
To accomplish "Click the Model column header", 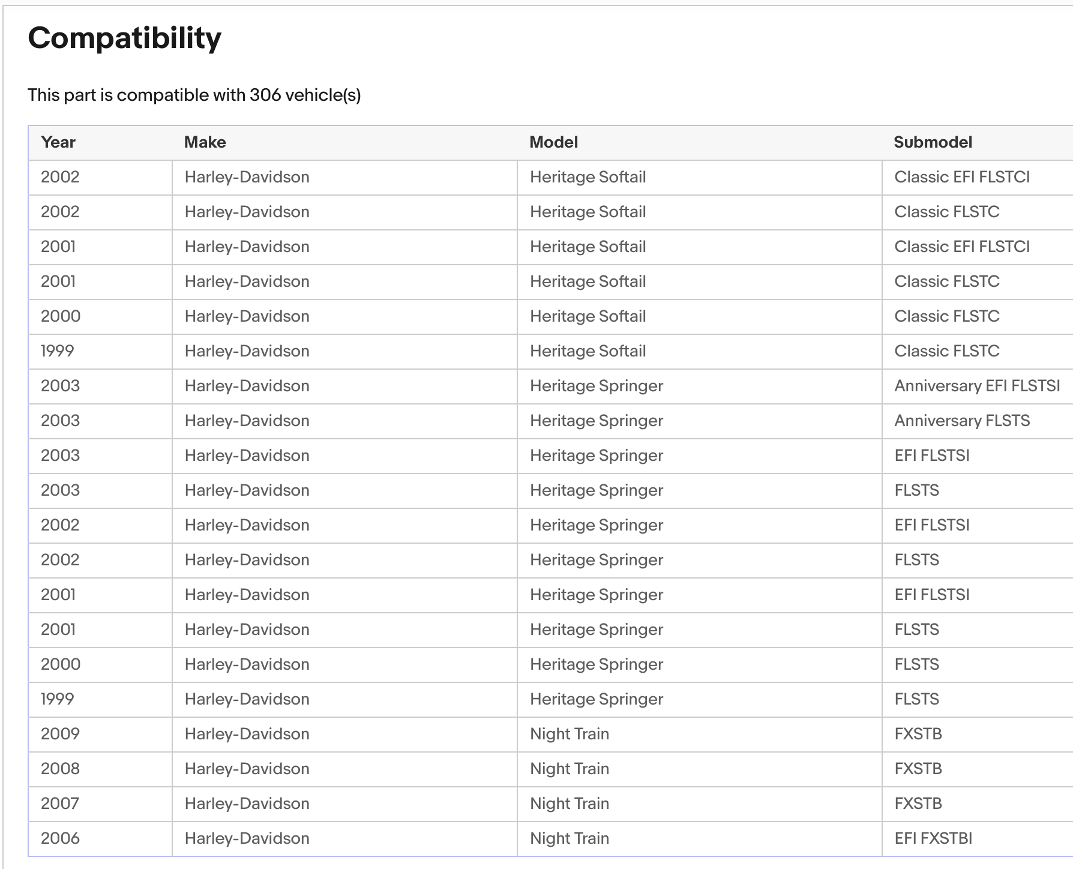I will (553, 142).
